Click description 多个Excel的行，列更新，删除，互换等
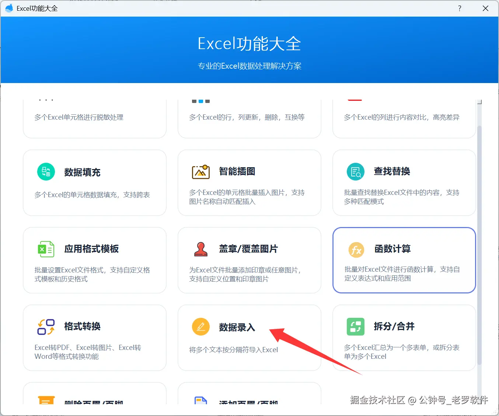499x416 pixels. click(247, 117)
